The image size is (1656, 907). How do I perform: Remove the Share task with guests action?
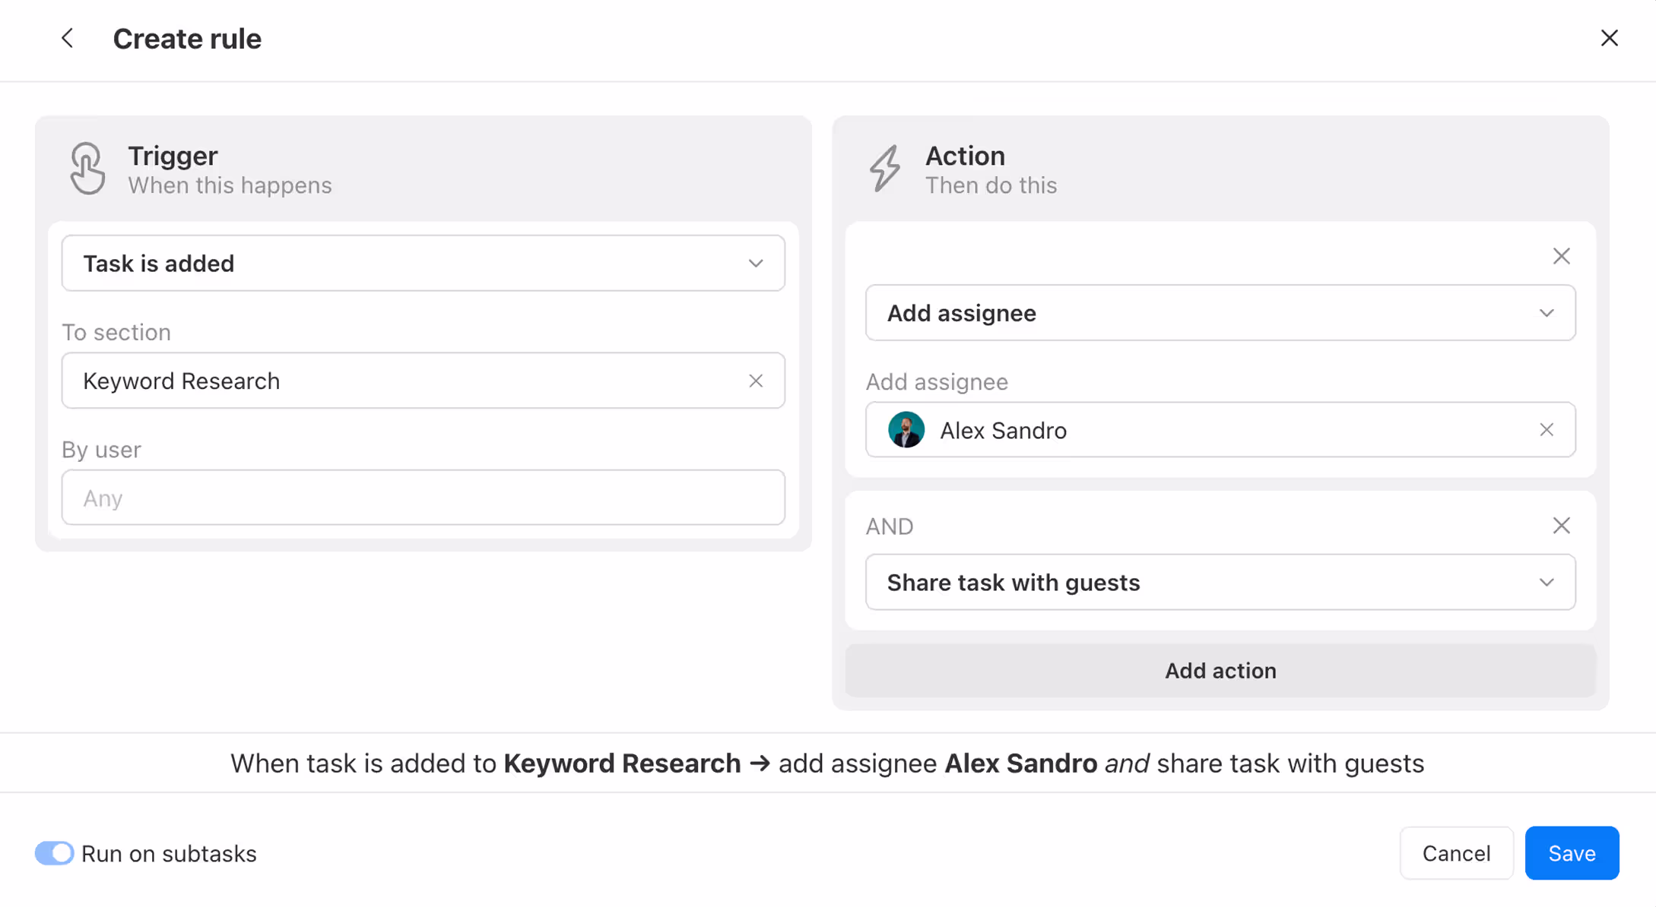[1561, 526]
